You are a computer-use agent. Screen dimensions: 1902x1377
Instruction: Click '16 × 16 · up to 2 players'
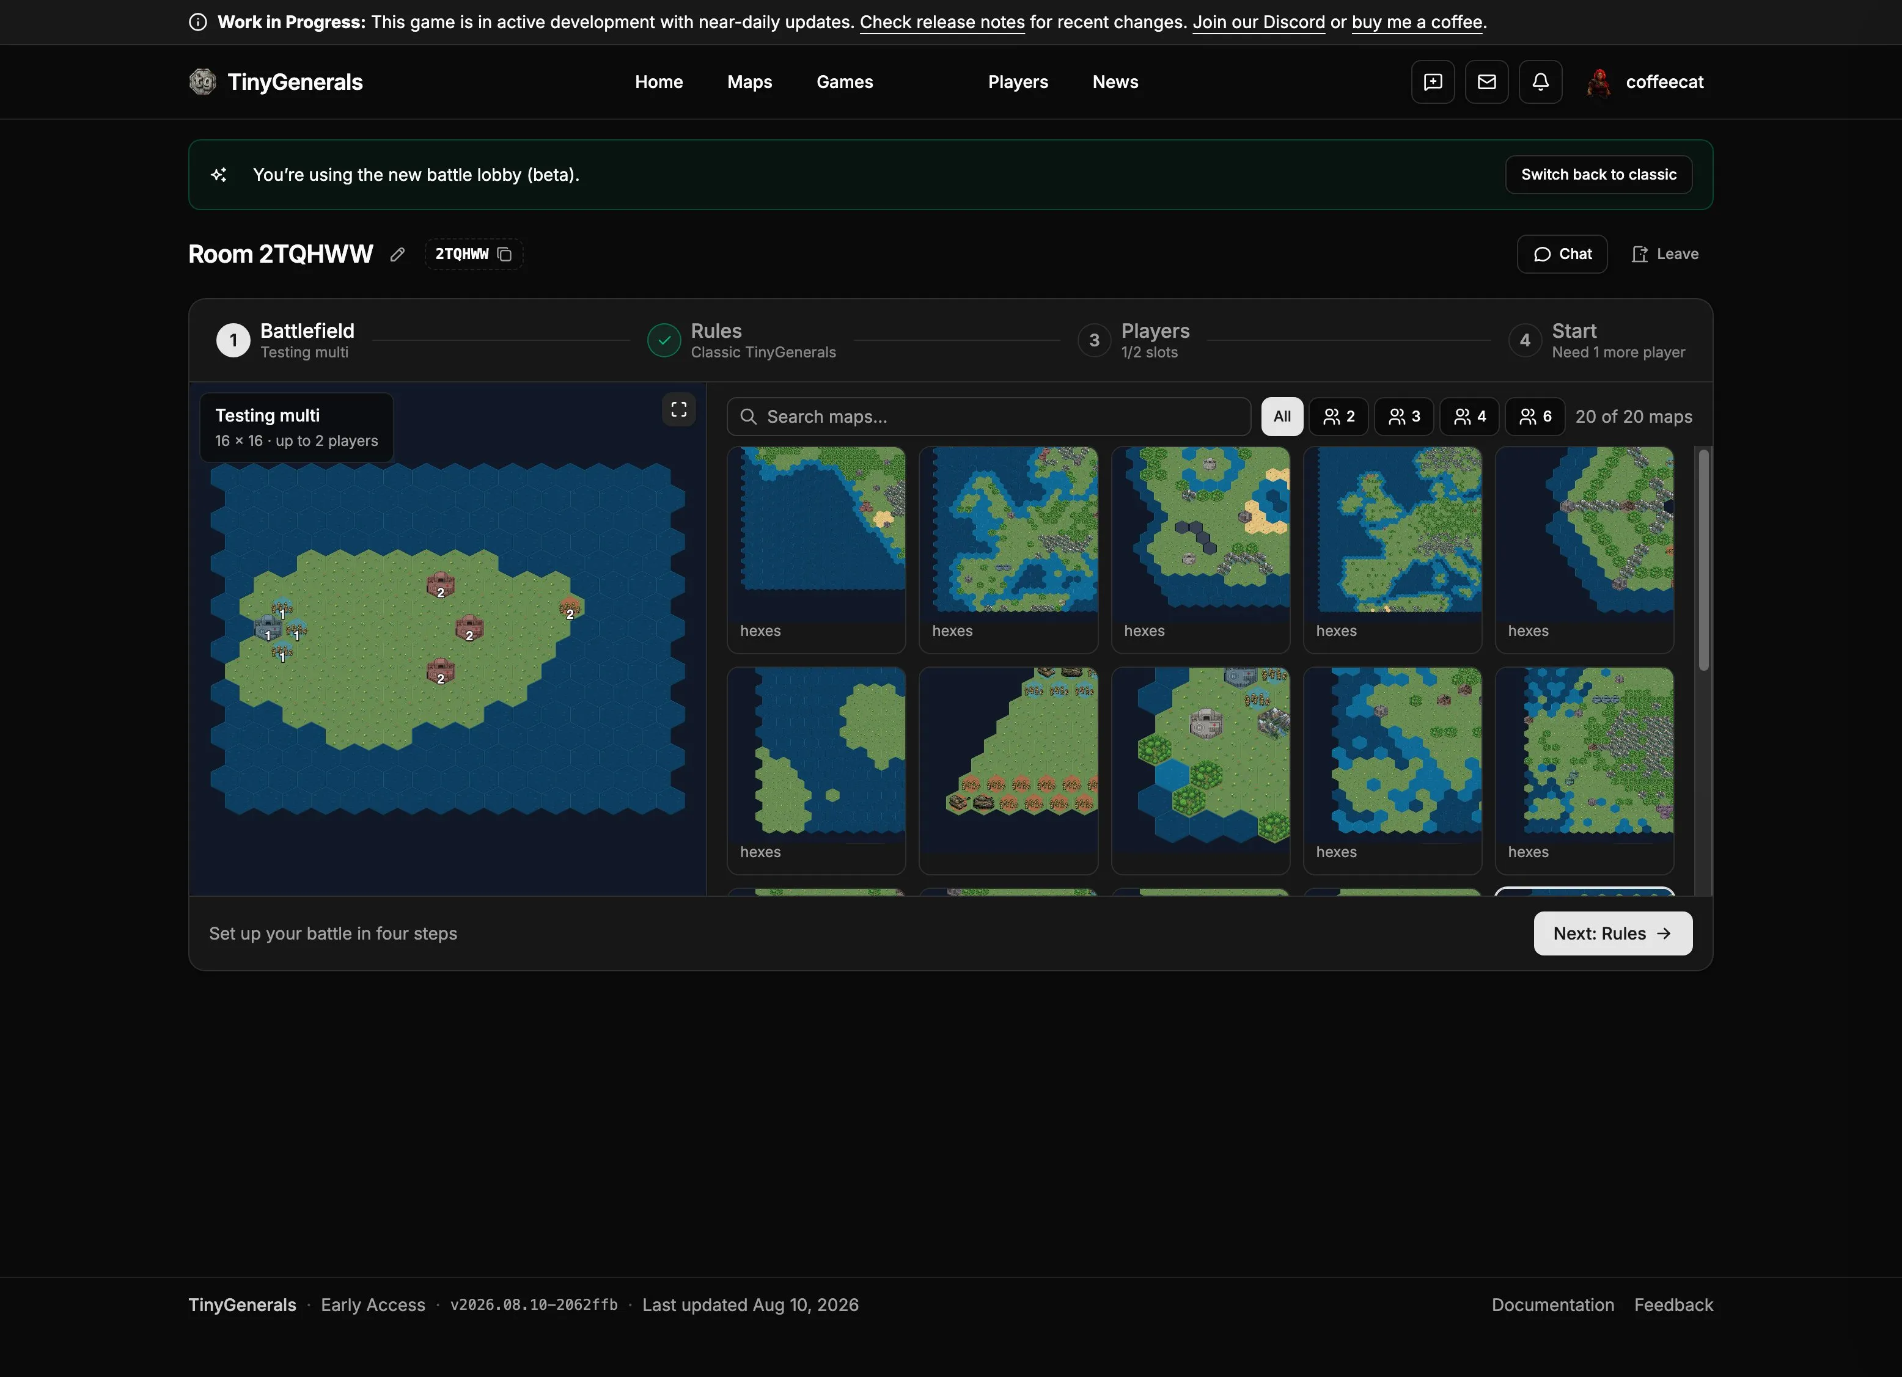point(296,441)
